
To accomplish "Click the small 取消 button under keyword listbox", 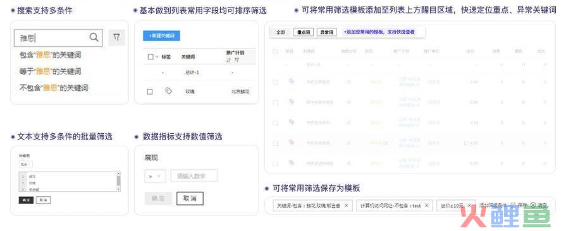I will click(x=43, y=200).
